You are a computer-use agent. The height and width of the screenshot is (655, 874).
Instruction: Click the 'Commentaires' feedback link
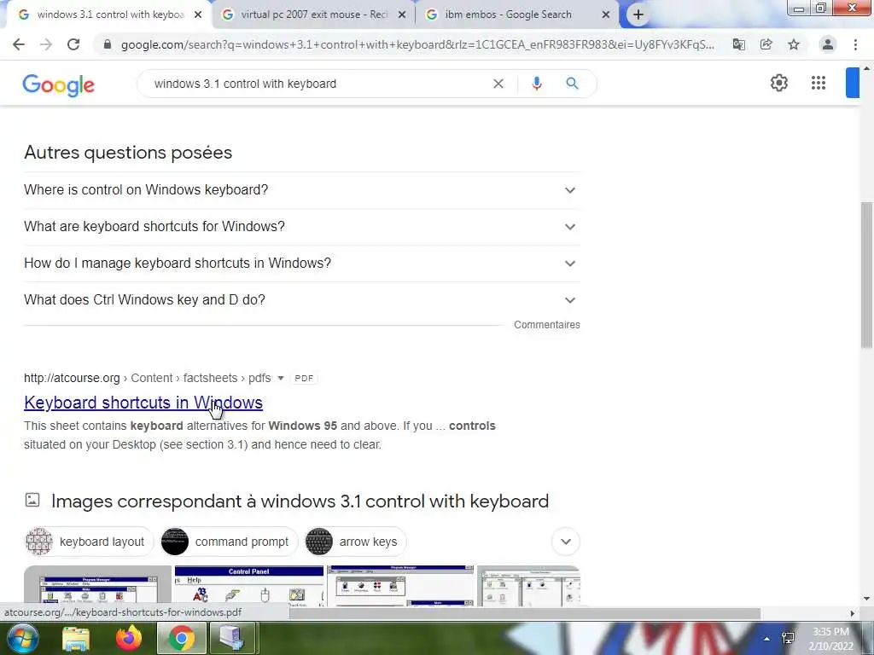(547, 325)
